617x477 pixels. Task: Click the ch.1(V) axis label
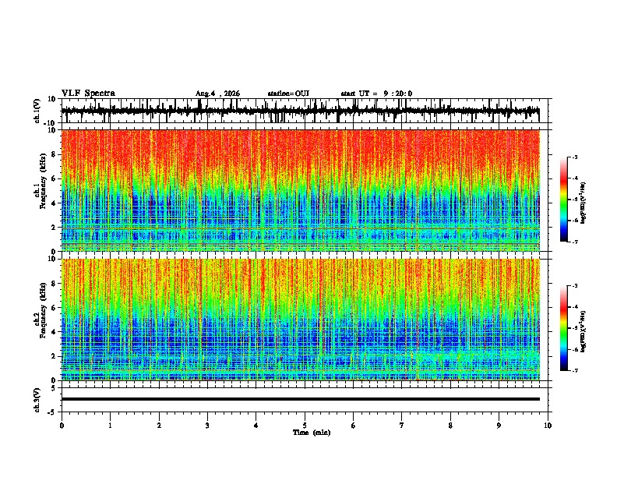37,111
